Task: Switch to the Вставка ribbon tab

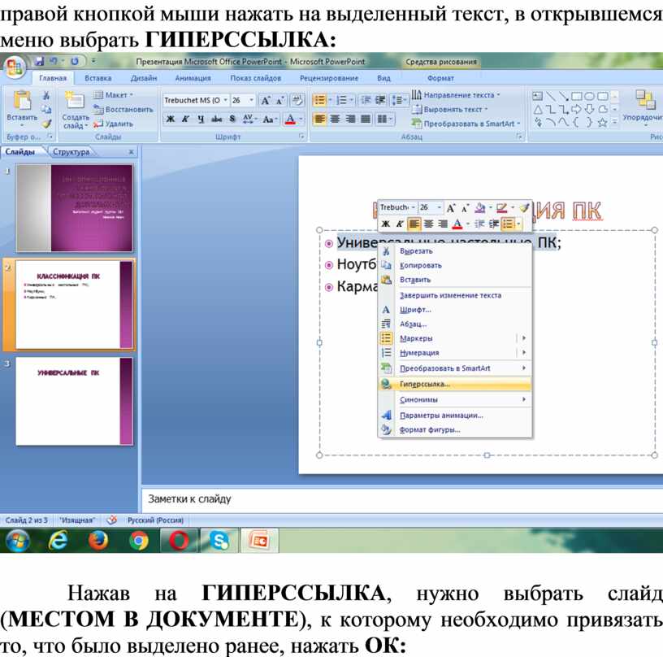Action: 97,78
